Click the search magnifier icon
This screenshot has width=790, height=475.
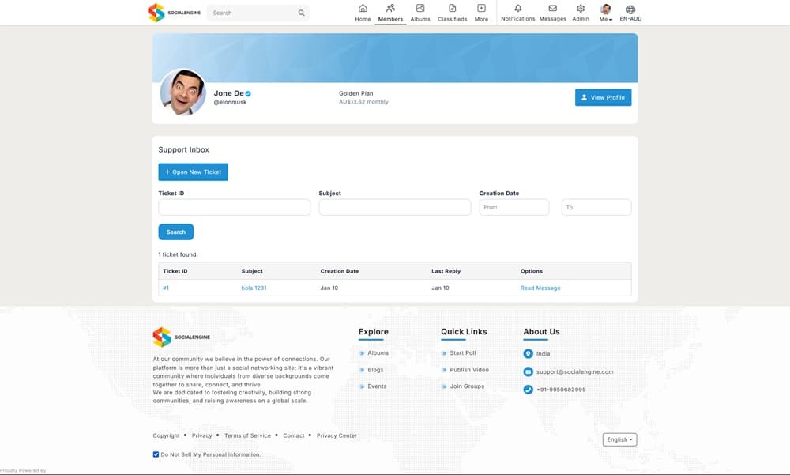click(301, 13)
